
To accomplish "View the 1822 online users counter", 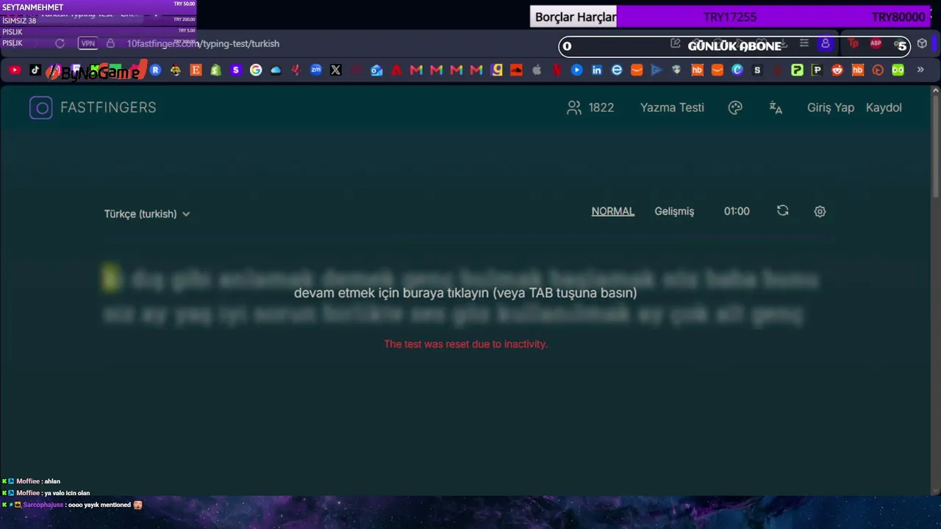I will coord(590,107).
